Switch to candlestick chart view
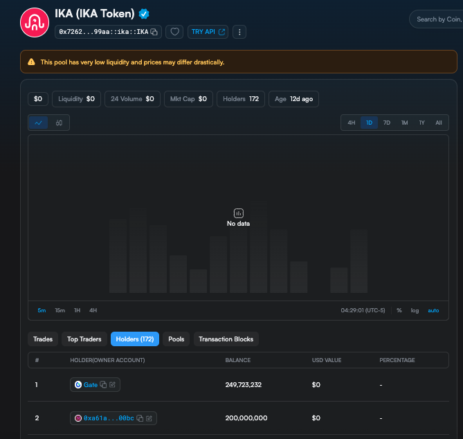This screenshot has height=439, width=463. (59, 123)
